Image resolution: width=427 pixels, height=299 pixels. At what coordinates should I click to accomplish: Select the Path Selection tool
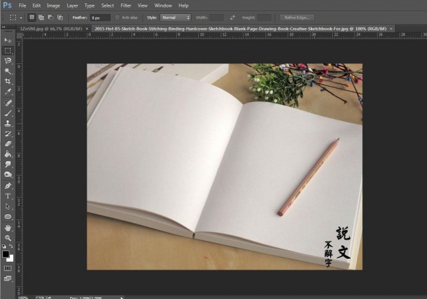click(7, 206)
